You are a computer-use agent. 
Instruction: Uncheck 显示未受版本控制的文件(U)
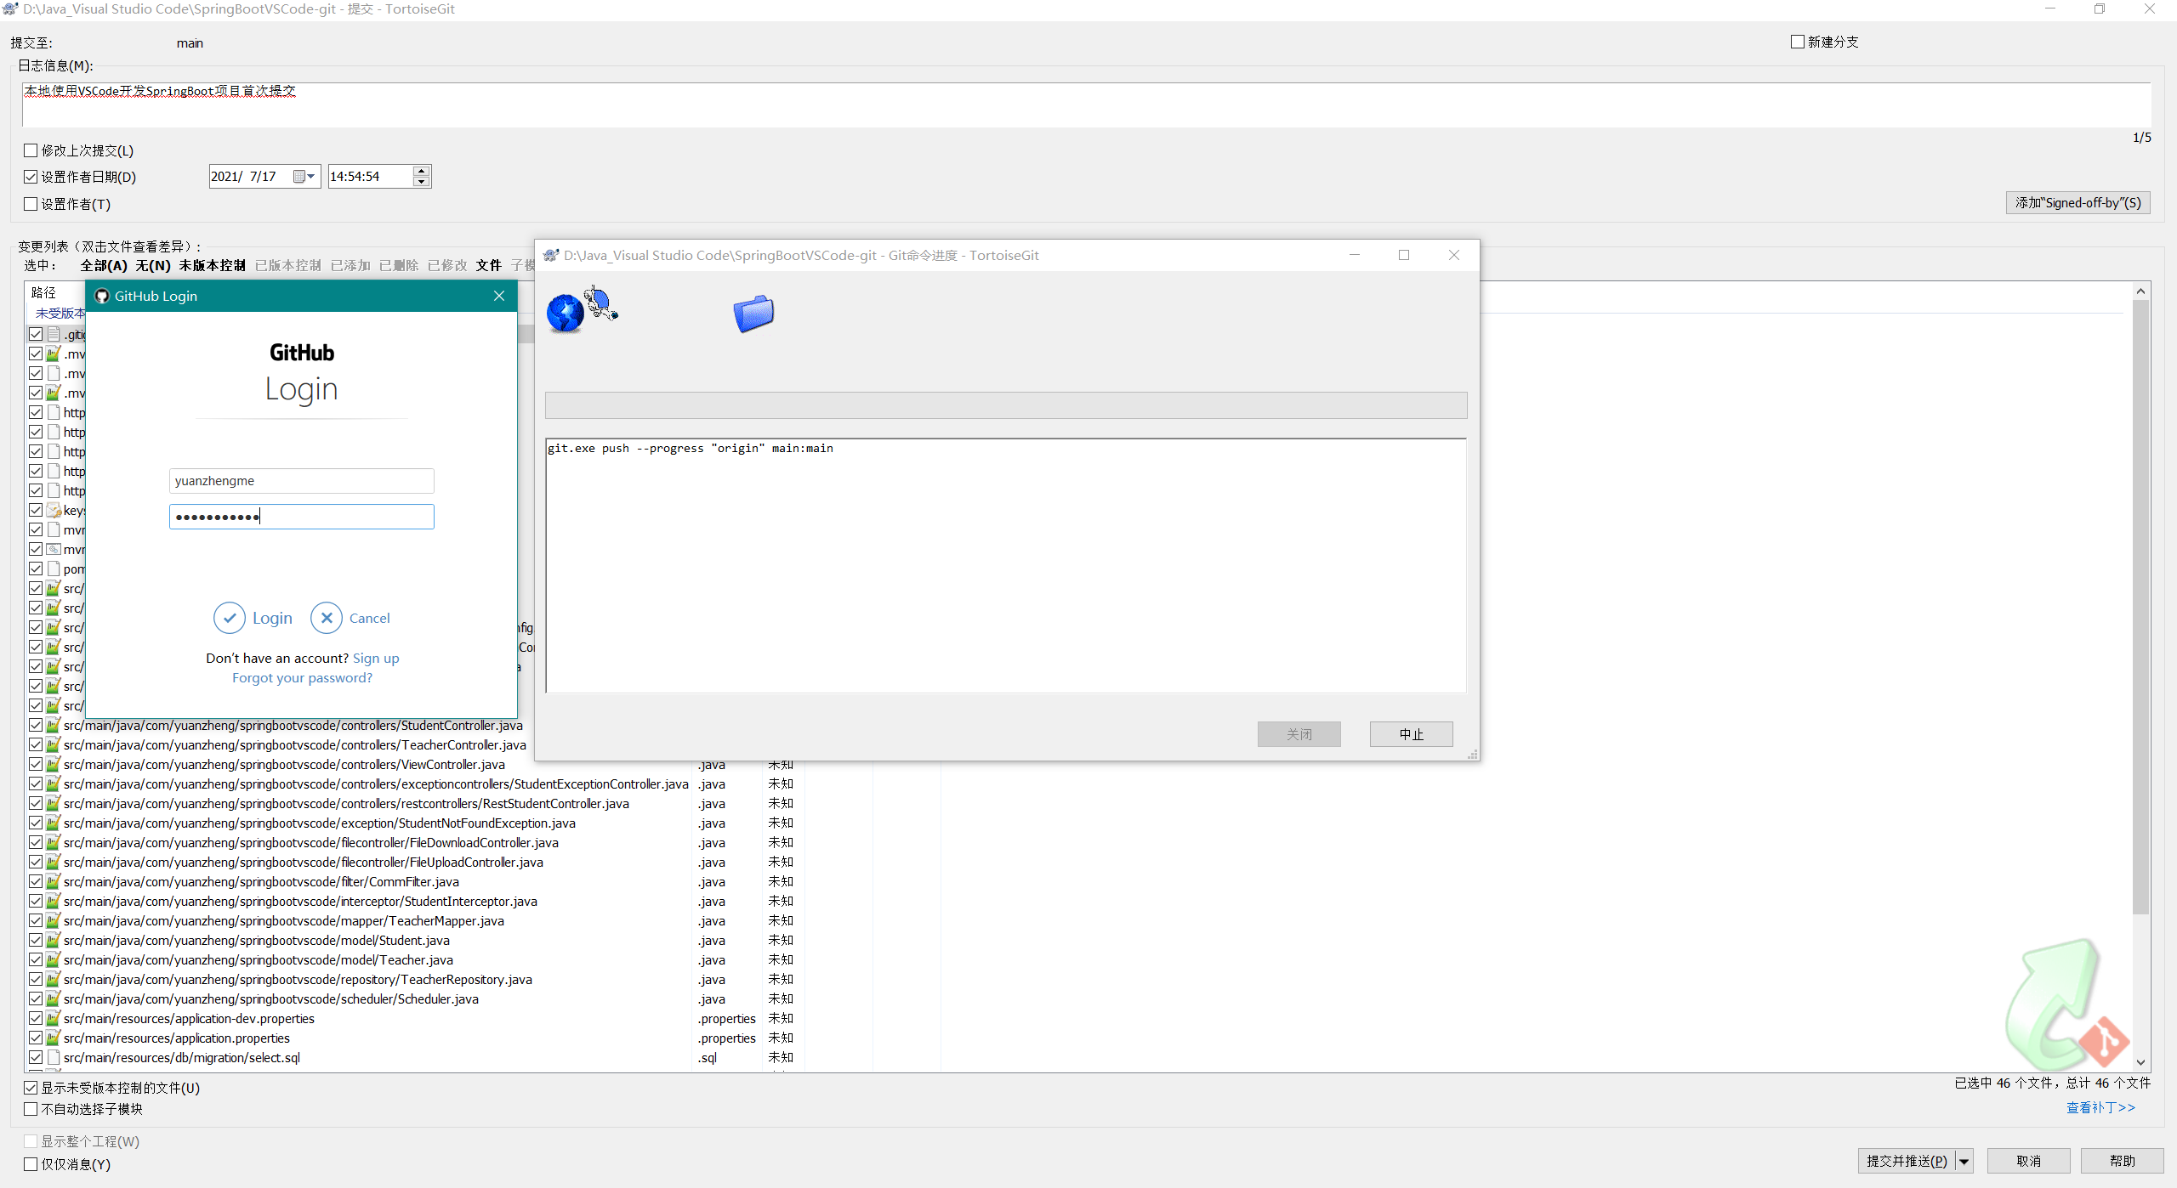31,1088
